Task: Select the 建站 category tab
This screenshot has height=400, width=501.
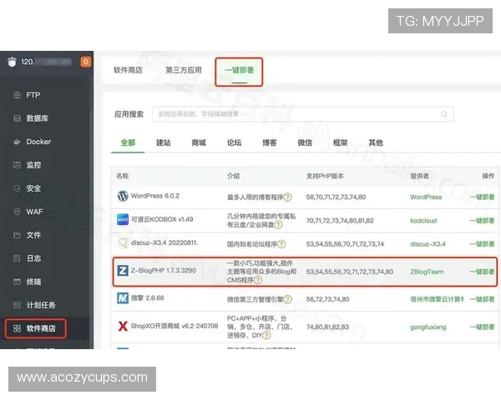Action: tap(164, 142)
